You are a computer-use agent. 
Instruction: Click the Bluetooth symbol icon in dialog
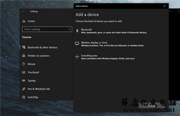(77, 31)
